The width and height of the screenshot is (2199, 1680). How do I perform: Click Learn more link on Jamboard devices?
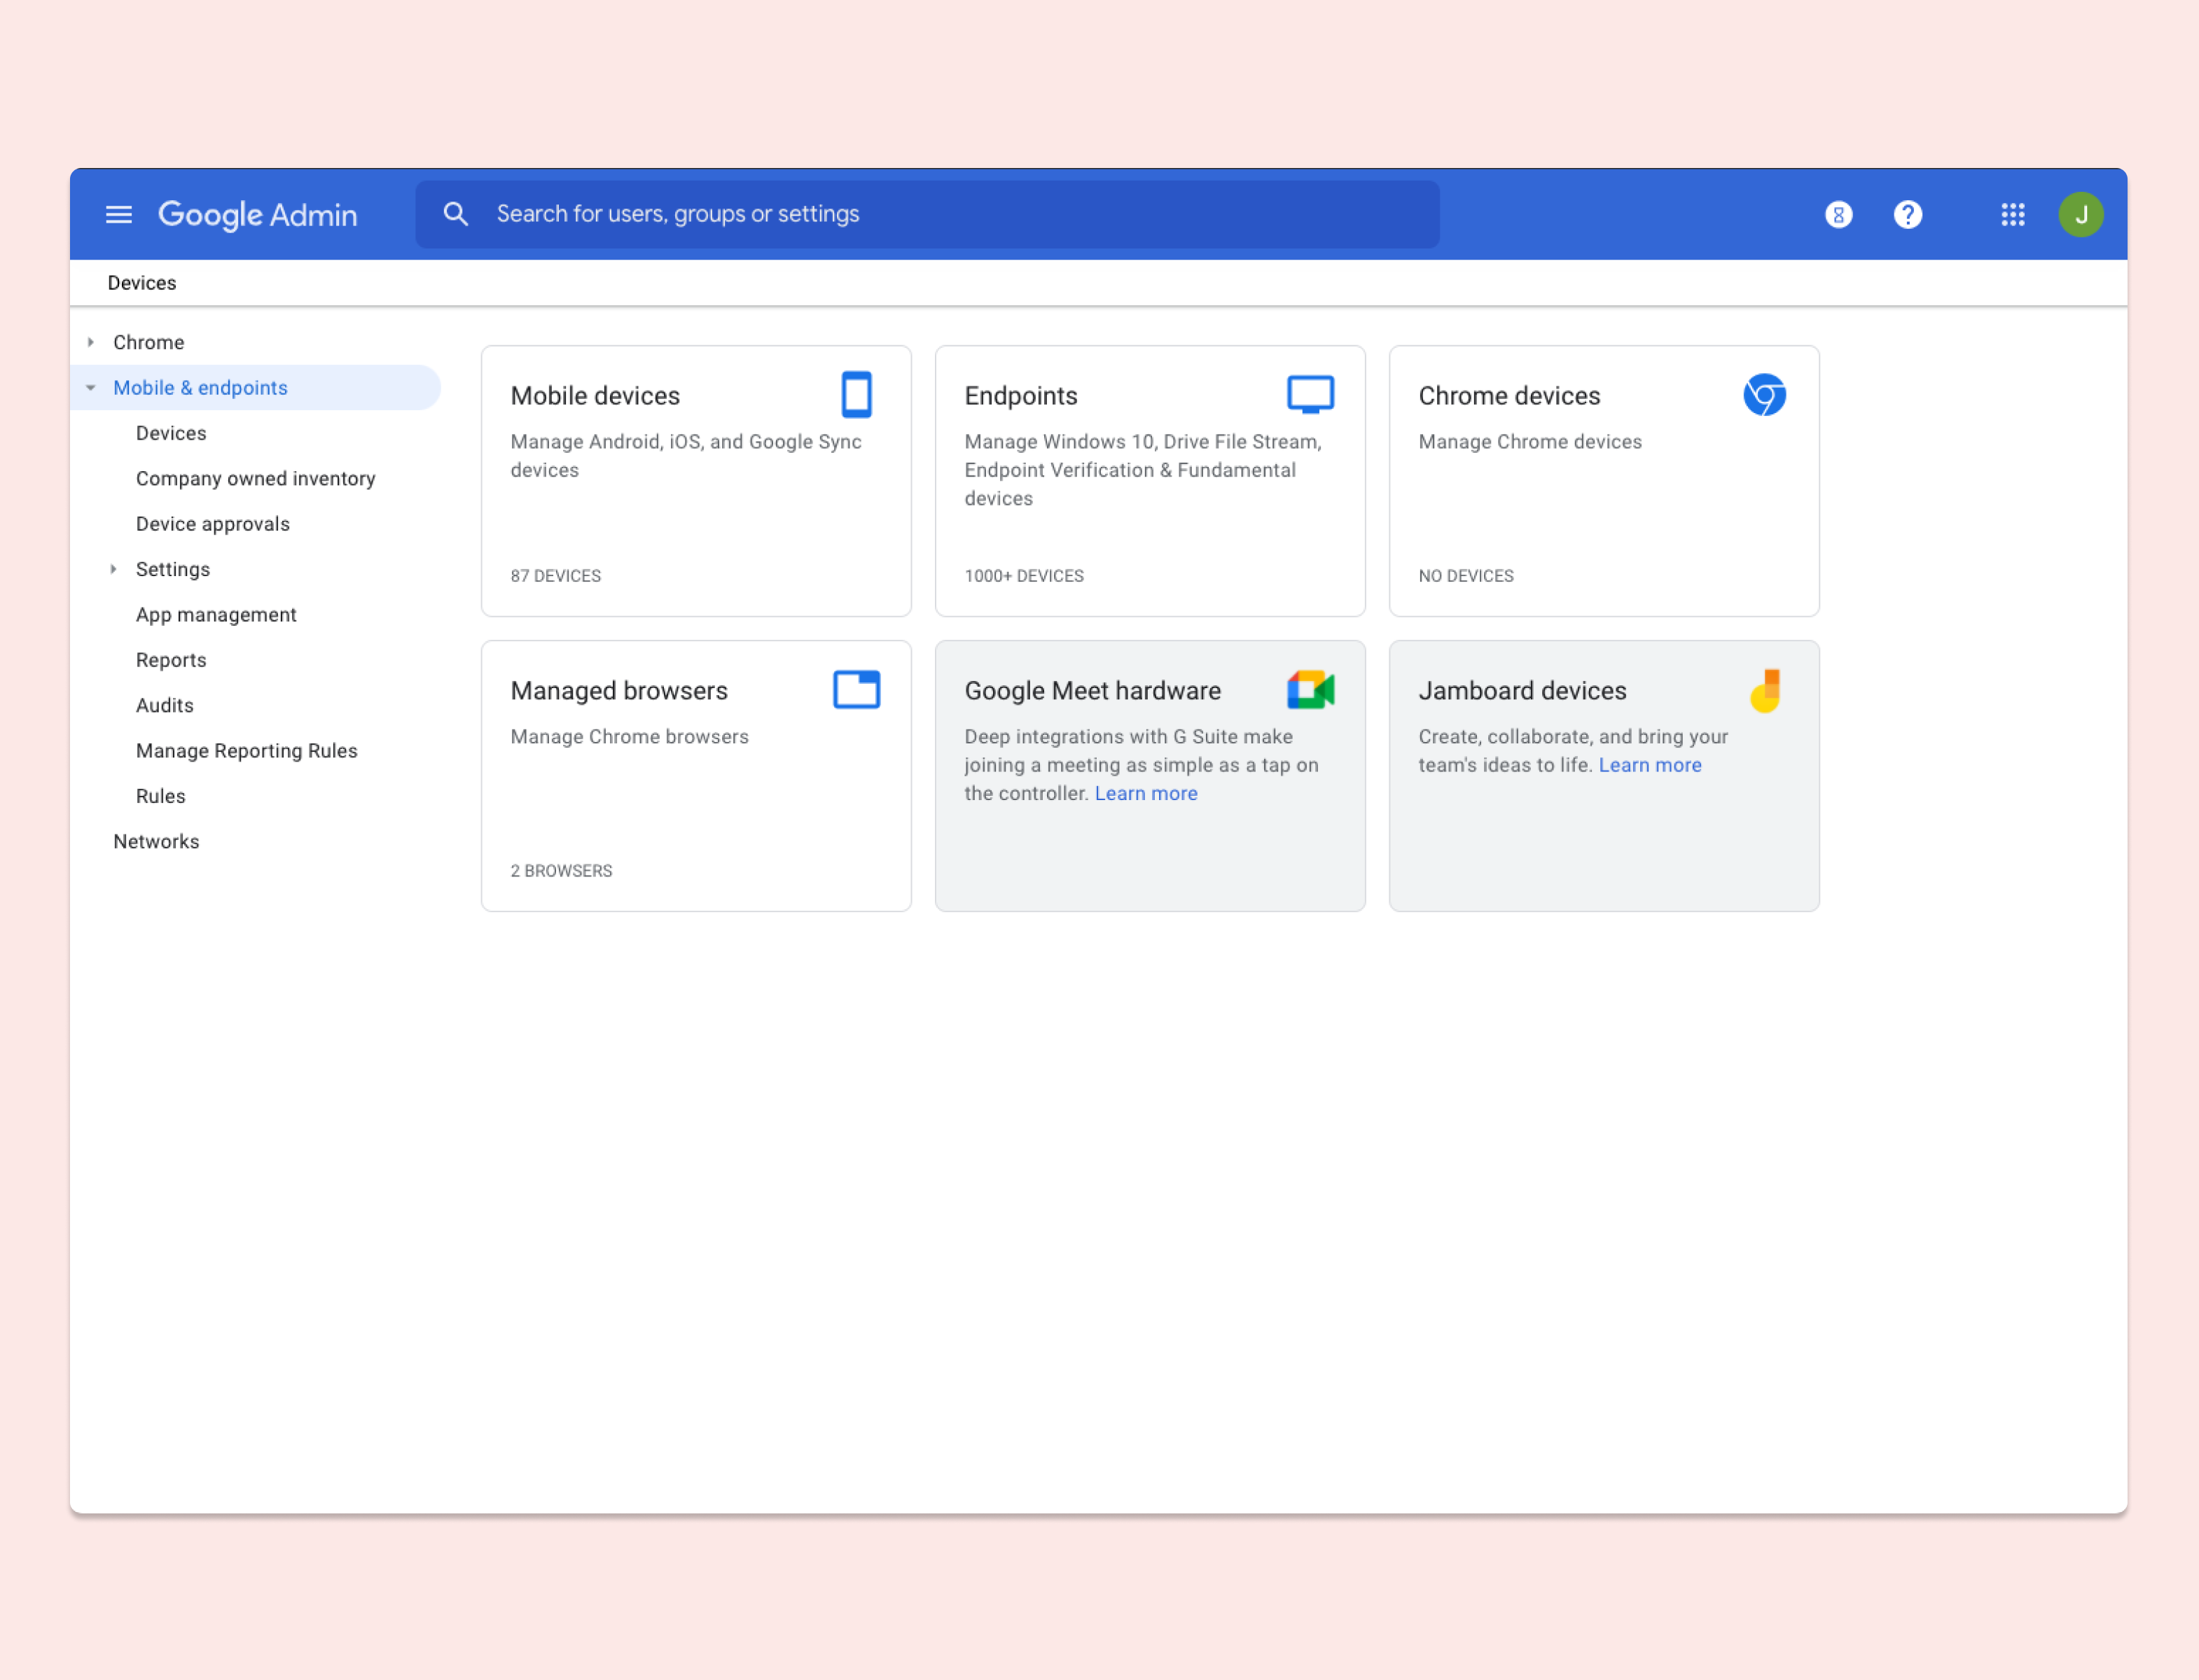tap(1650, 764)
